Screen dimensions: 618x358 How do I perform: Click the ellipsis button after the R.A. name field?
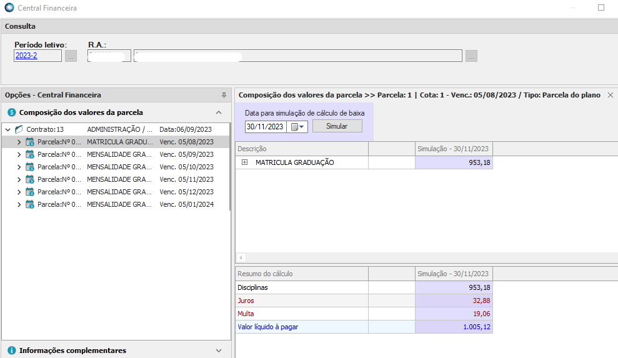tap(471, 56)
